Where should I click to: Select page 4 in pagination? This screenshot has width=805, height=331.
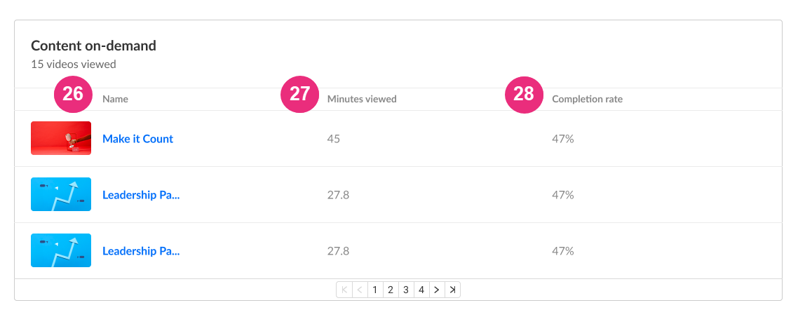421,290
